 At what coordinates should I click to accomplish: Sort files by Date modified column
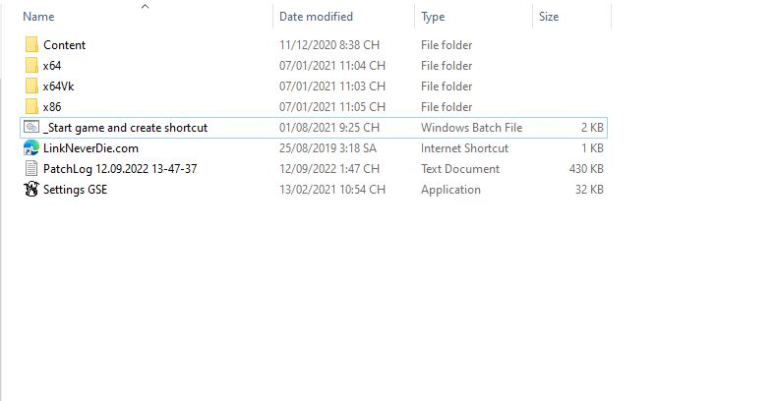pyautogui.click(x=316, y=17)
